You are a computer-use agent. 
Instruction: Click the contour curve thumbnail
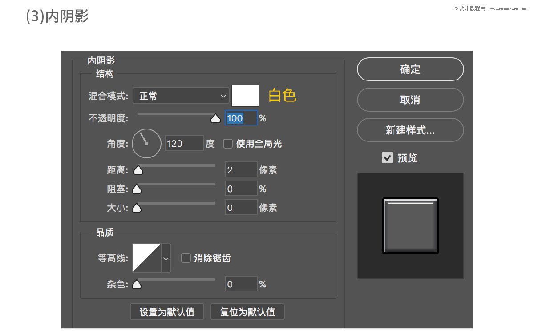pos(146,258)
